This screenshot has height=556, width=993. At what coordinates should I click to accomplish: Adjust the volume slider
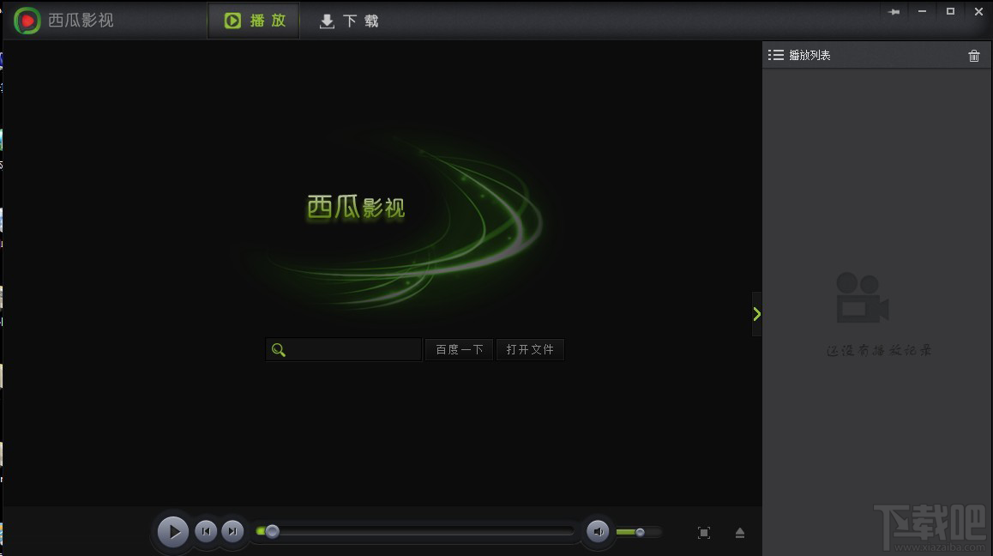638,532
